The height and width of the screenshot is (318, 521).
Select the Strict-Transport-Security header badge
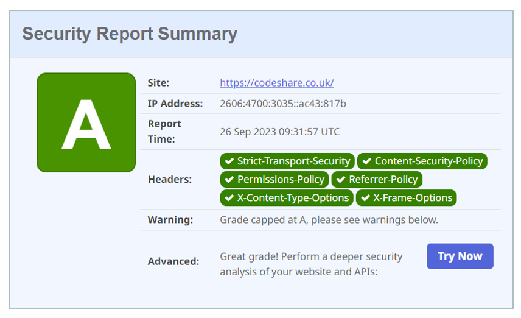tap(287, 161)
